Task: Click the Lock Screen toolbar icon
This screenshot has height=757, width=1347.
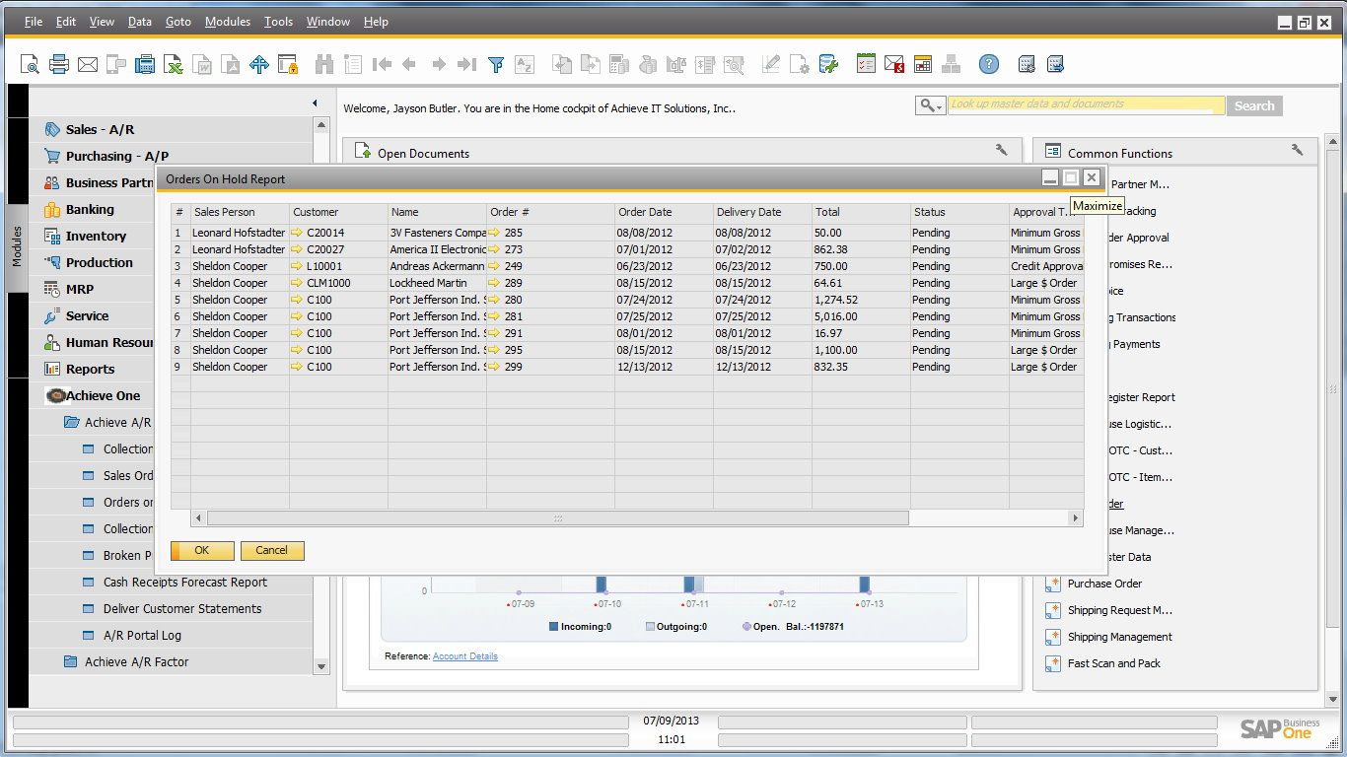Action: (288, 65)
